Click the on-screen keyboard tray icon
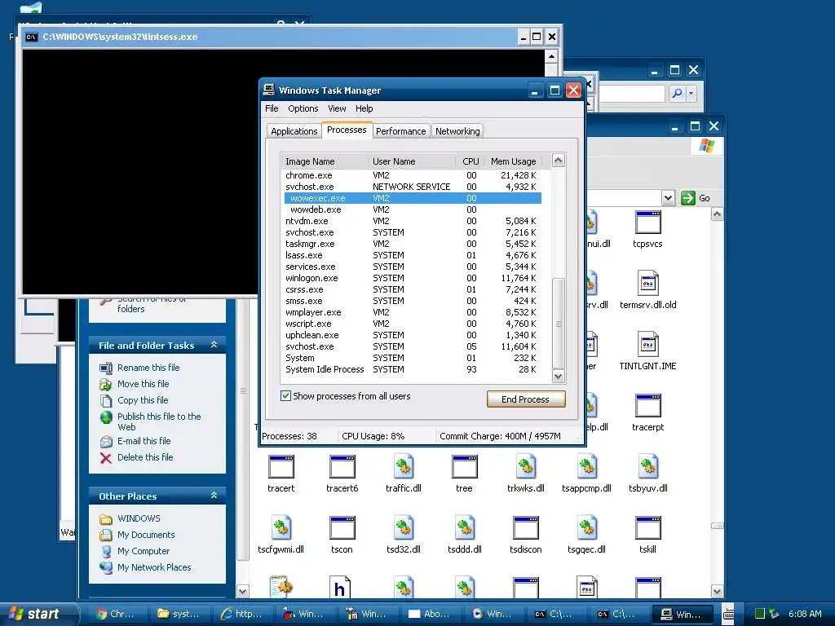This screenshot has width=835, height=626. pos(728,614)
